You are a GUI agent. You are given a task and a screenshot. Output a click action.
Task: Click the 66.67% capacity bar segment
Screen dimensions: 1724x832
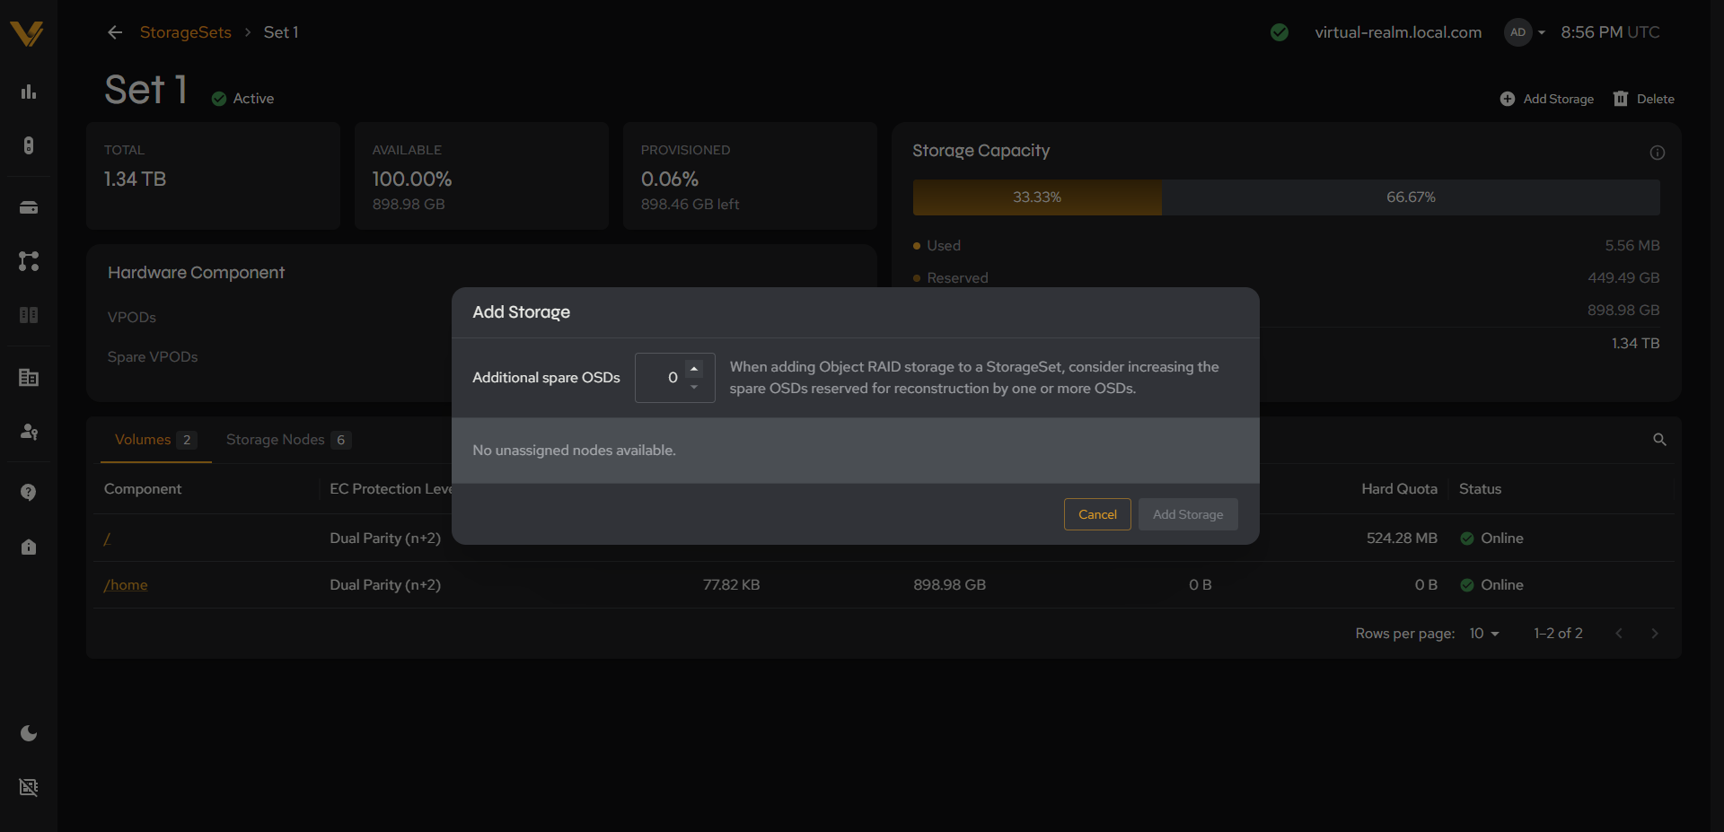[x=1411, y=197]
